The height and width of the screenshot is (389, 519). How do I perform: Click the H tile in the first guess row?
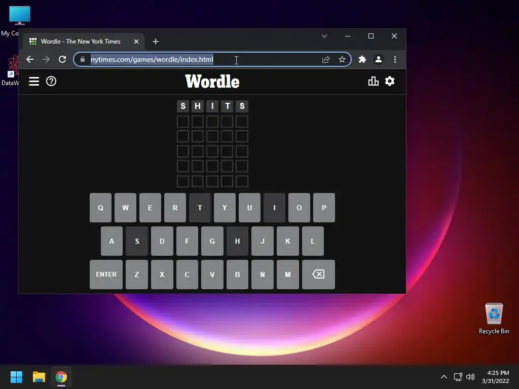click(198, 106)
